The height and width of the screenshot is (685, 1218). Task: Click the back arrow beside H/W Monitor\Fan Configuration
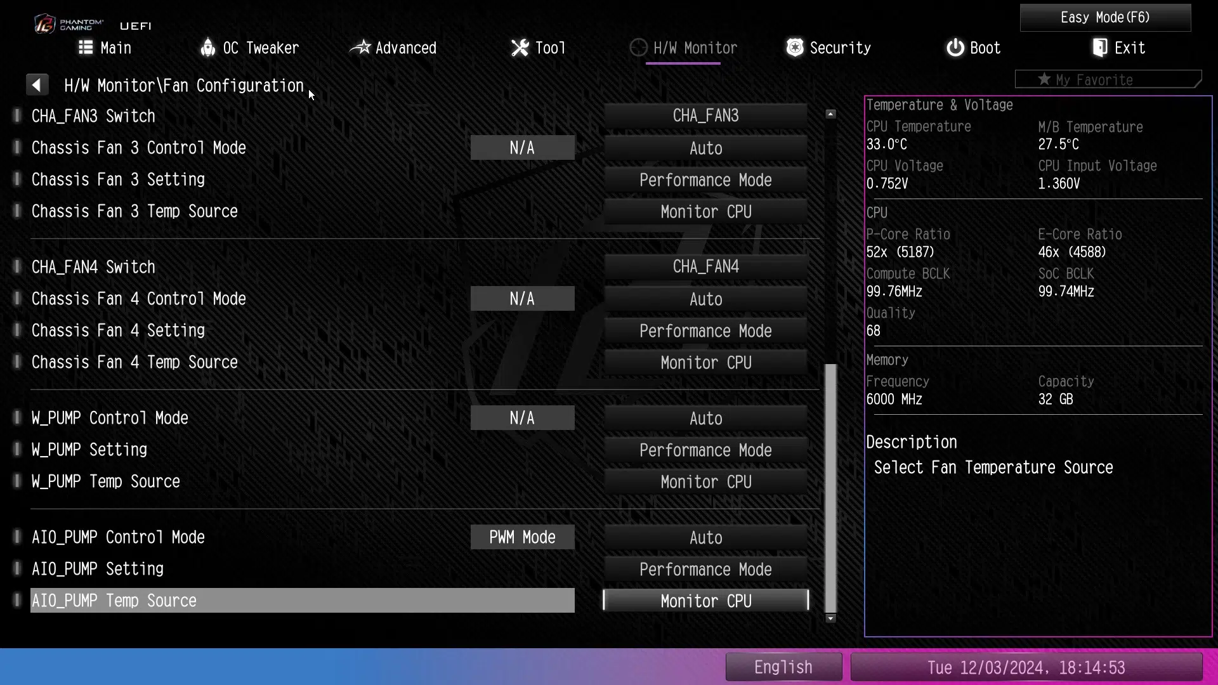[37, 84]
